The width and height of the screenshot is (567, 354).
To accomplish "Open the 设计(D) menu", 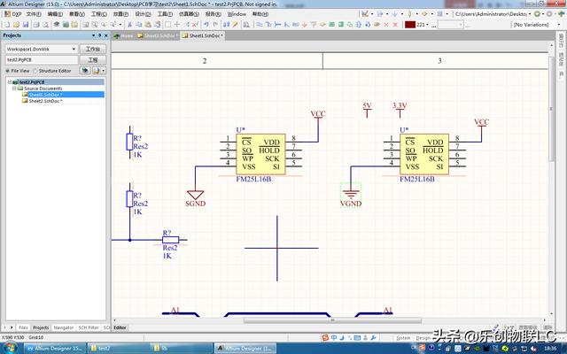I will tap(143, 14).
